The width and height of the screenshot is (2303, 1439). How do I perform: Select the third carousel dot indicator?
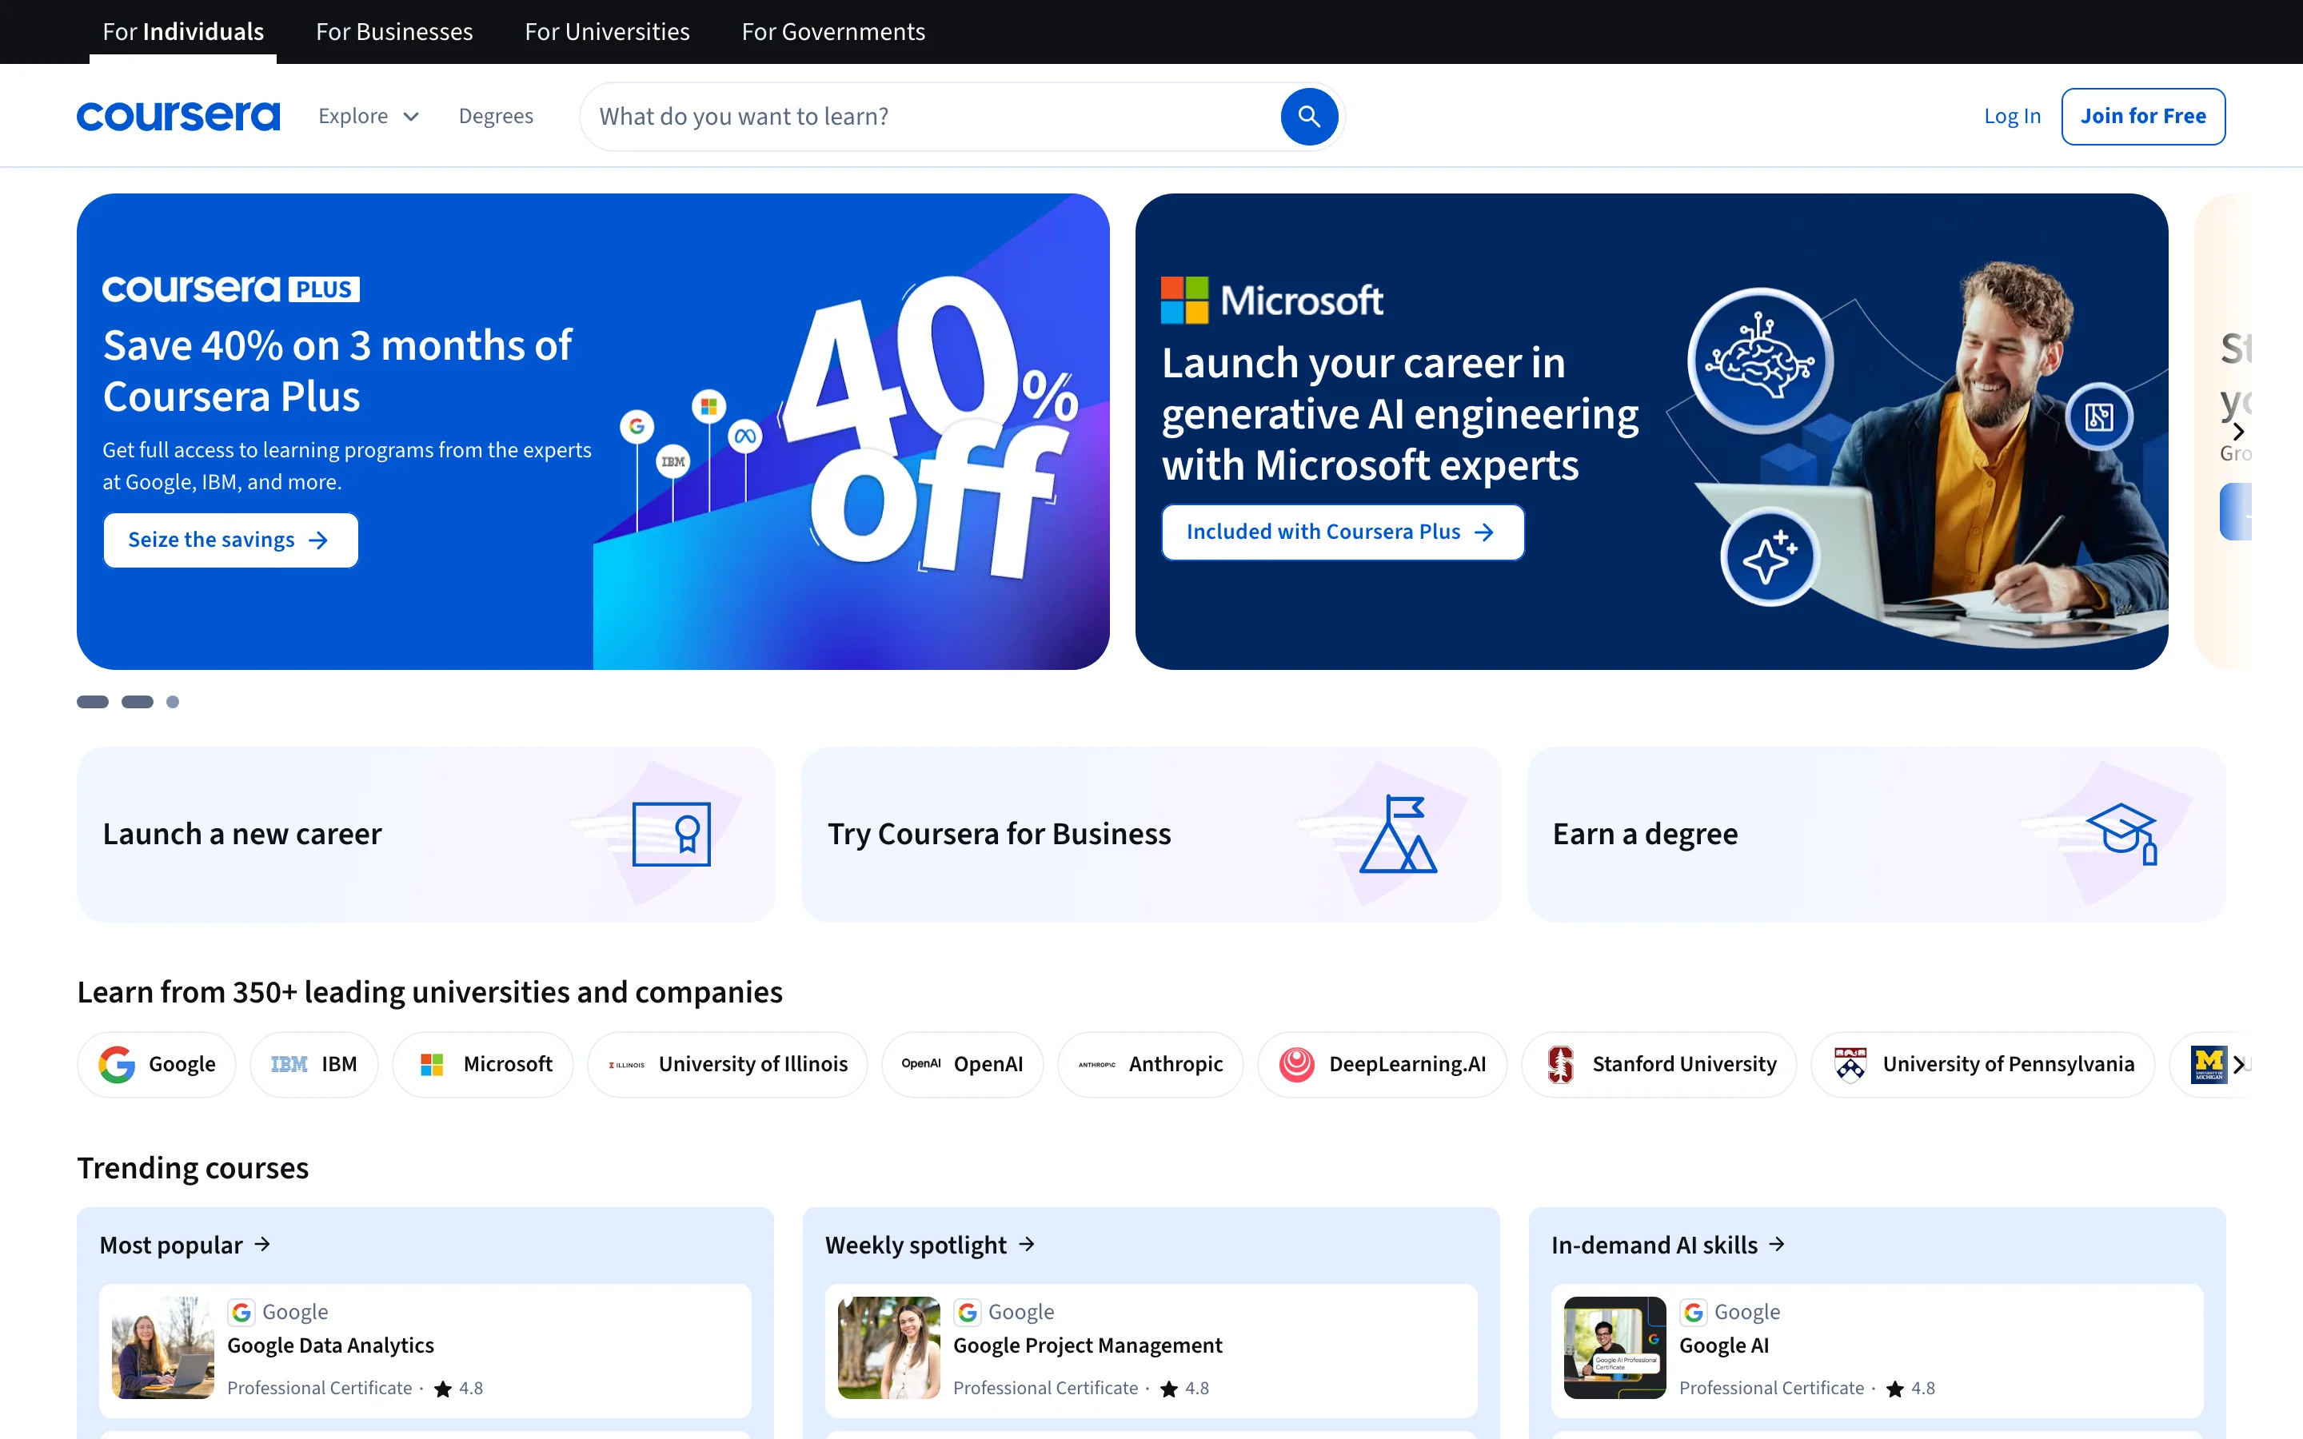click(172, 701)
